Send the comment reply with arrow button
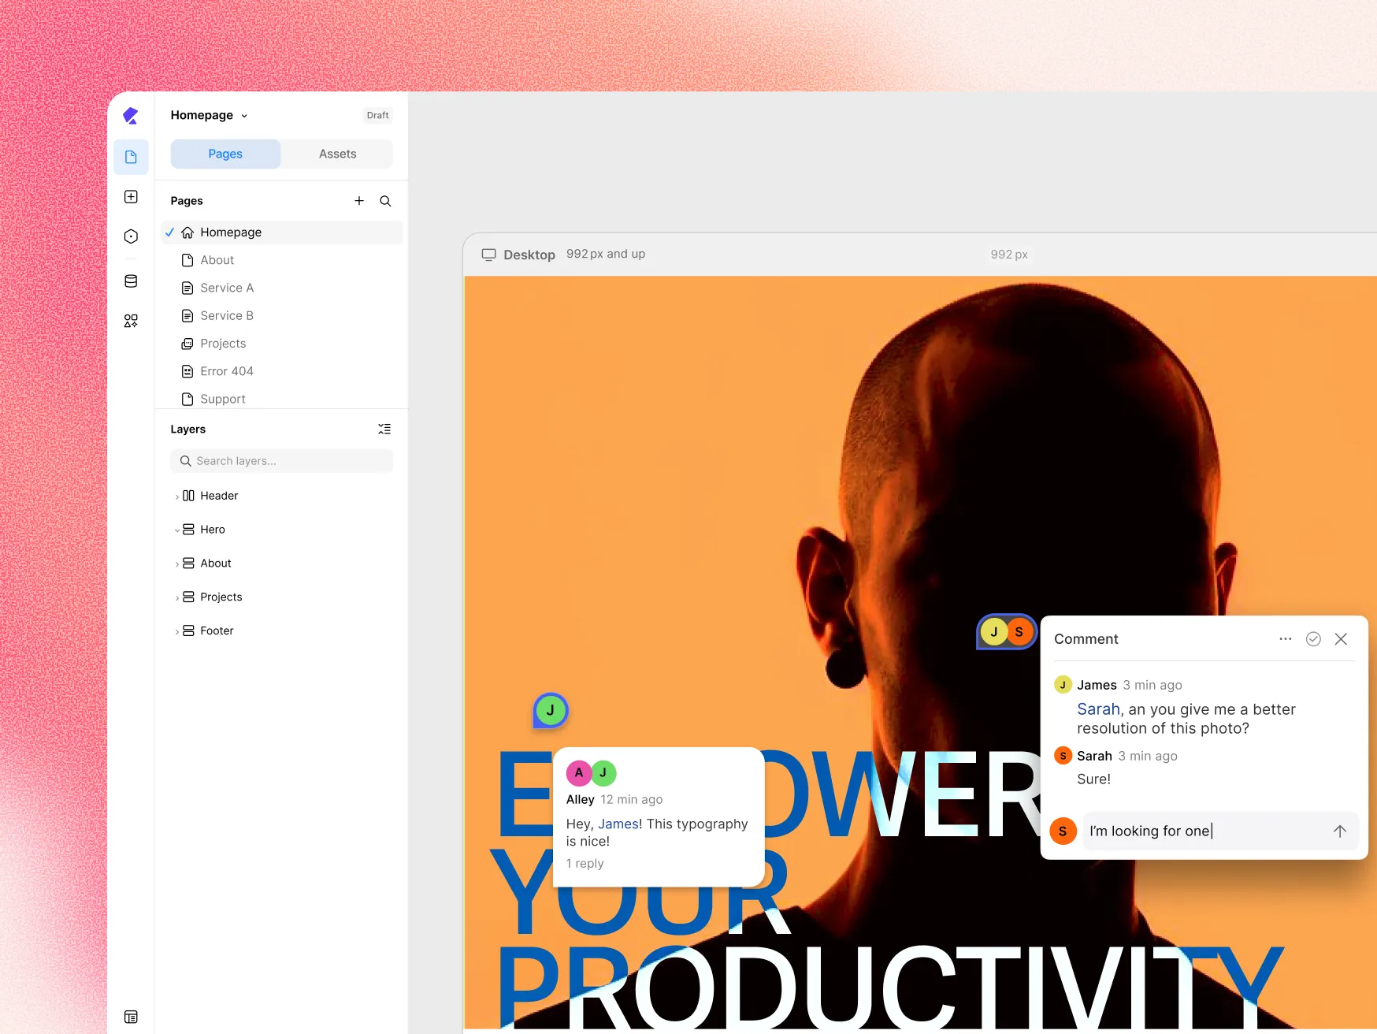This screenshot has height=1034, width=1377. click(x=1340, y=831)
